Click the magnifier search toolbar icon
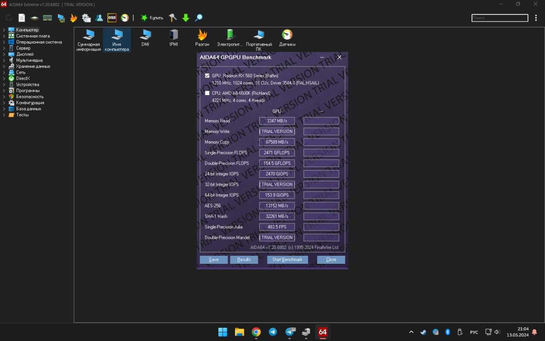Image resolution: width=545 pixels, height=341 pixels. coord(198,18)
